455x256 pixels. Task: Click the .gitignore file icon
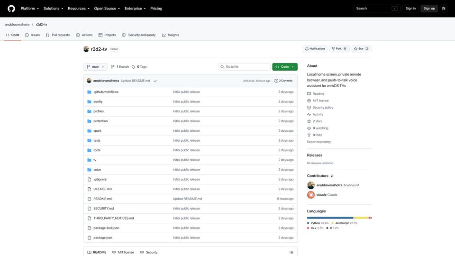coord(90,179)
